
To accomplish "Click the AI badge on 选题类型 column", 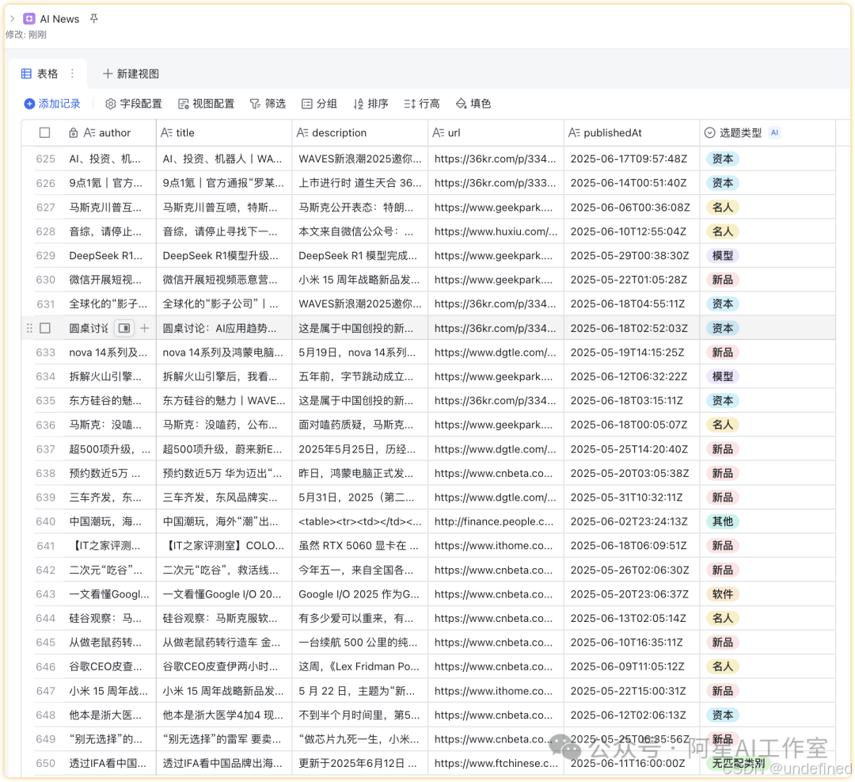I will 774,132.
